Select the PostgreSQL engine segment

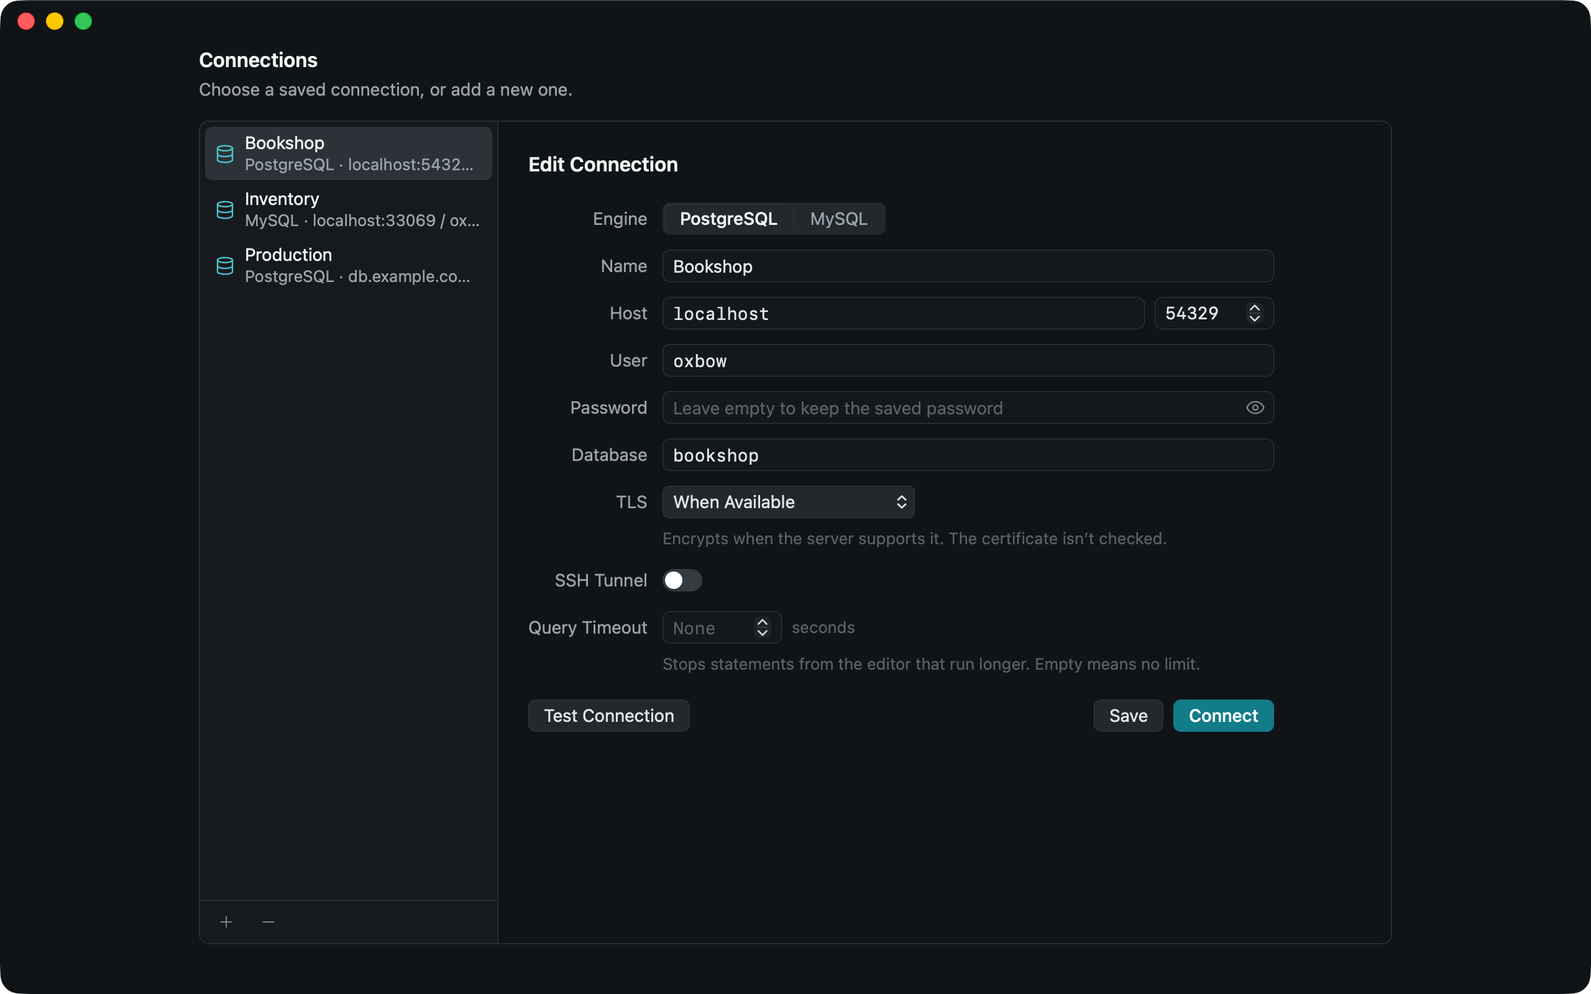click(728, 219)
